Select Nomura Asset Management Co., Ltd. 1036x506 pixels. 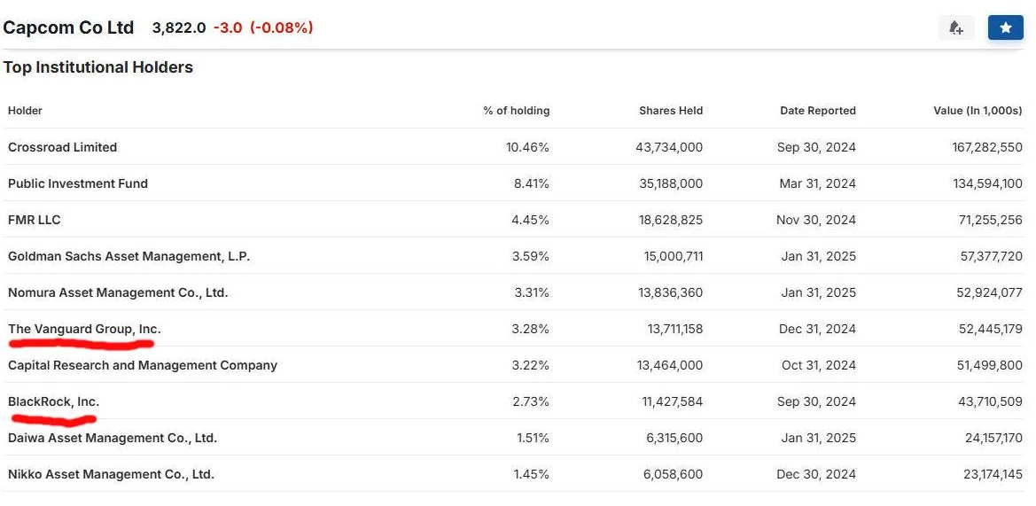coord(118,292)
